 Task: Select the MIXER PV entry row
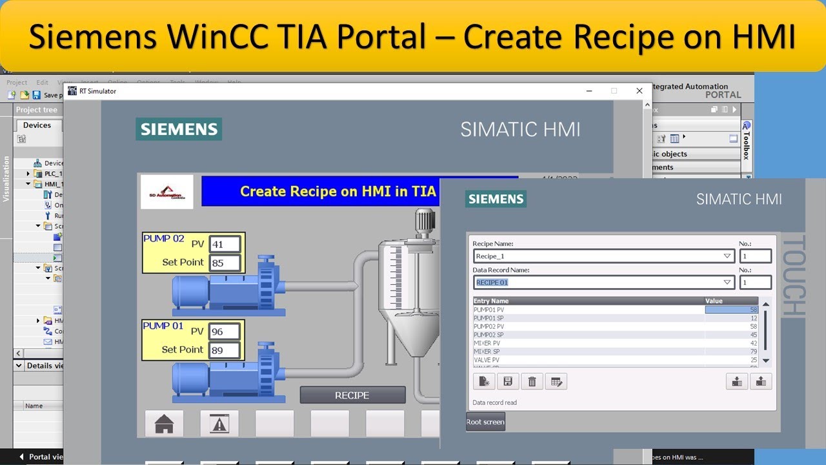coord(616,343)
